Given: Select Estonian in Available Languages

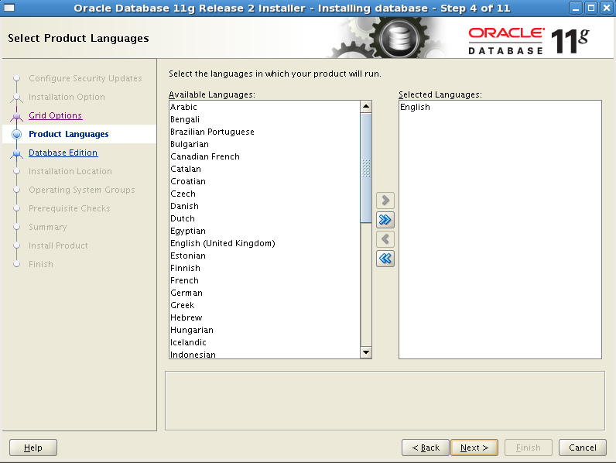Looking at the screenshot, I should (265, 256).
